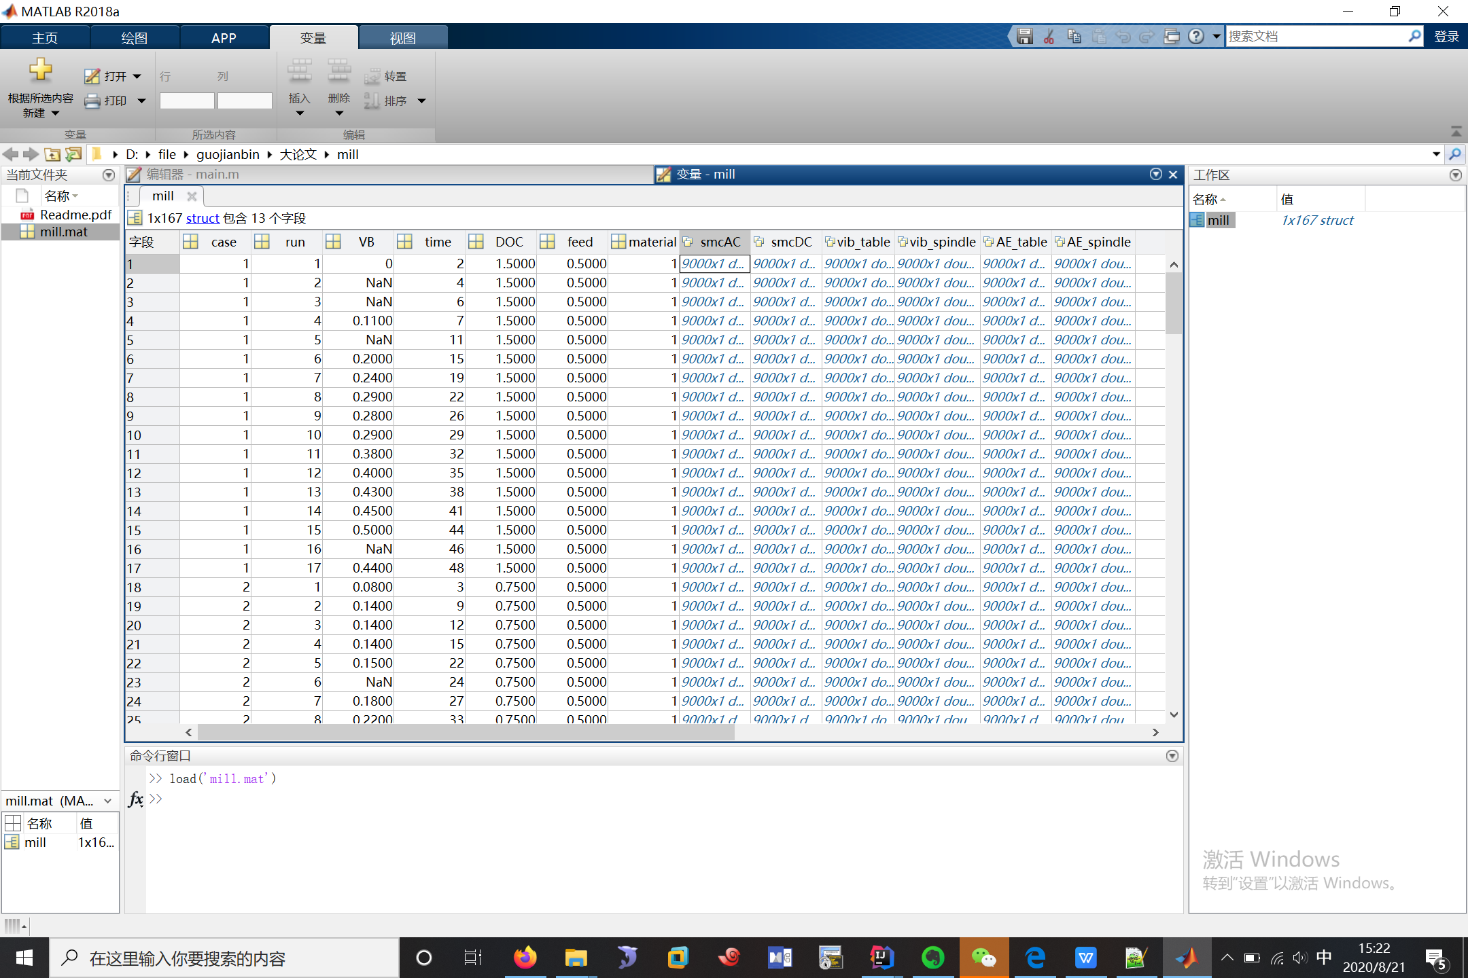The width and height of the screenshot is (1468, 978).
Task: Switch to the 视图 (View) ribbon tab
Action: point(402,38)
